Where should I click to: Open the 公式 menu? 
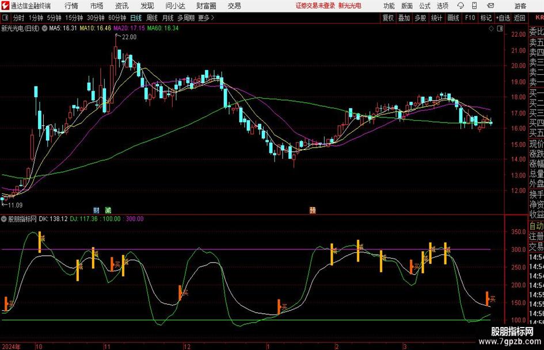[425, 6]
